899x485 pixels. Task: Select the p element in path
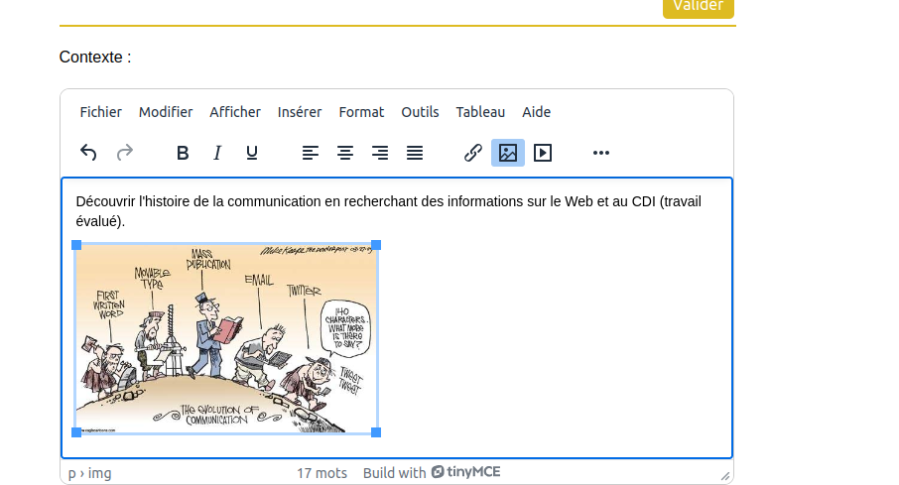click(72, 473)
